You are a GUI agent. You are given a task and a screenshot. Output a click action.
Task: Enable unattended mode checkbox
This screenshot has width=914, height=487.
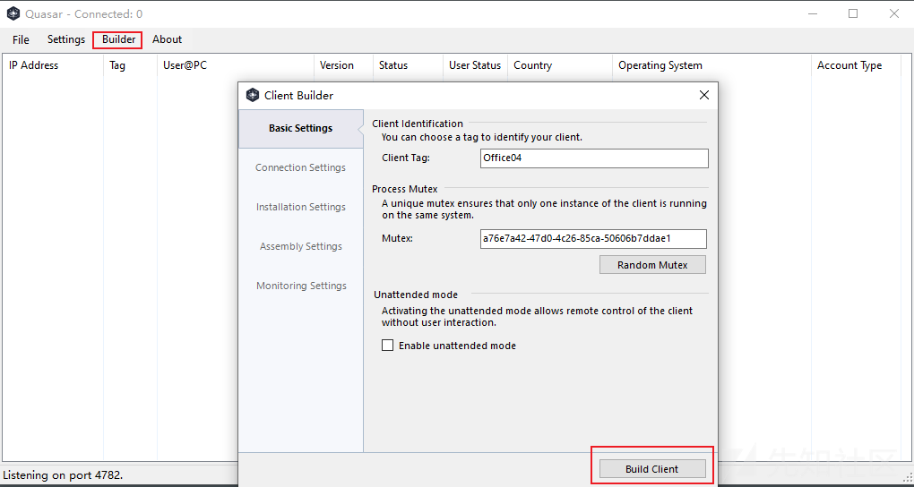pos(388,346)
